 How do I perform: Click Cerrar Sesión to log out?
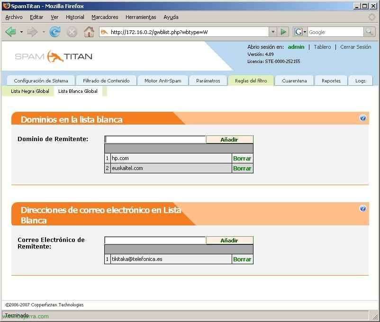355,47
